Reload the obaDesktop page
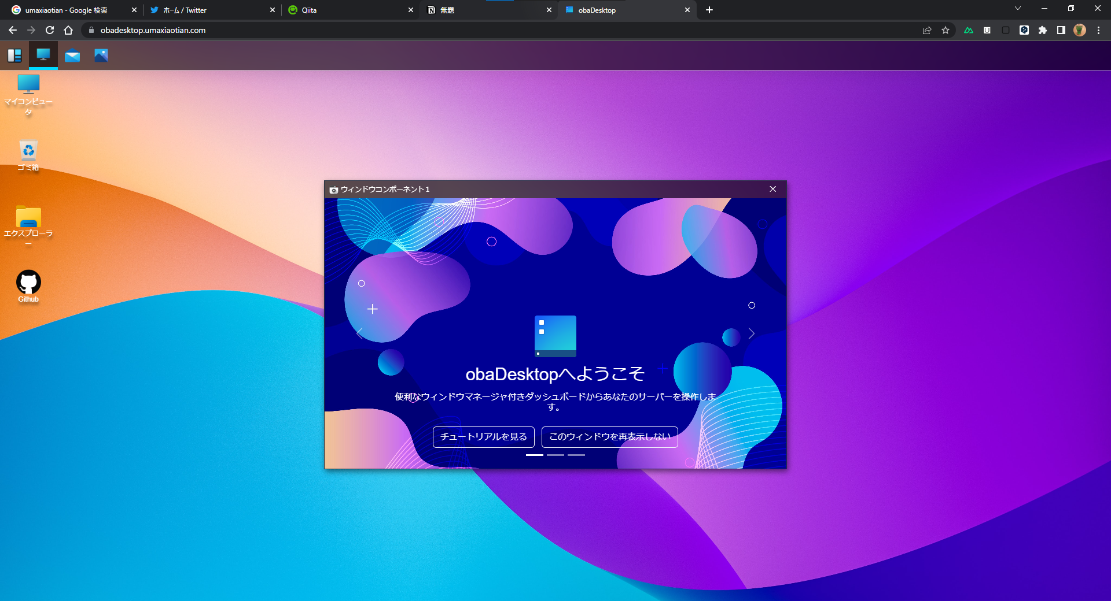 (50, 30)
